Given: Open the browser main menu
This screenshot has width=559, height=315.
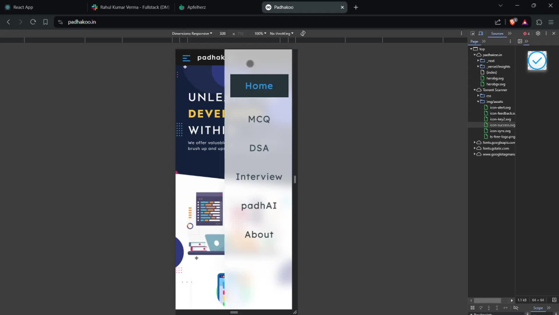Looking at the screenshot, I should [551, 22].
